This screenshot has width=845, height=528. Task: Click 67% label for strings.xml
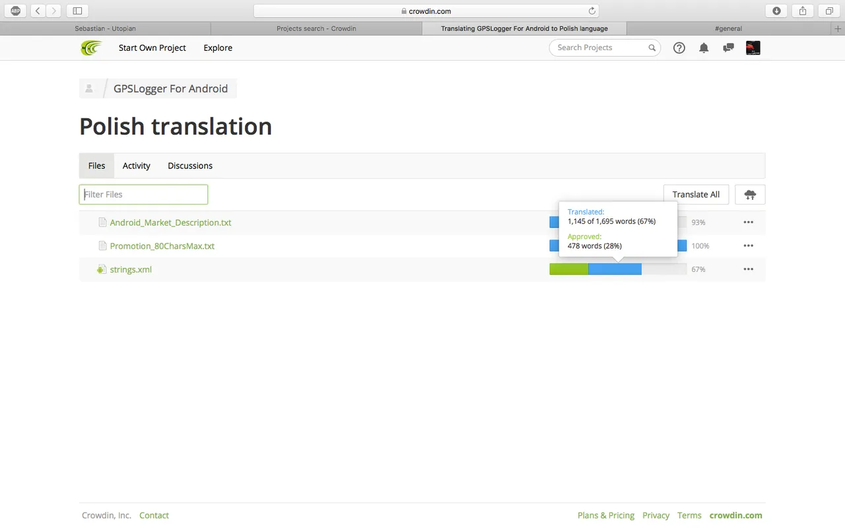[698, 269]
